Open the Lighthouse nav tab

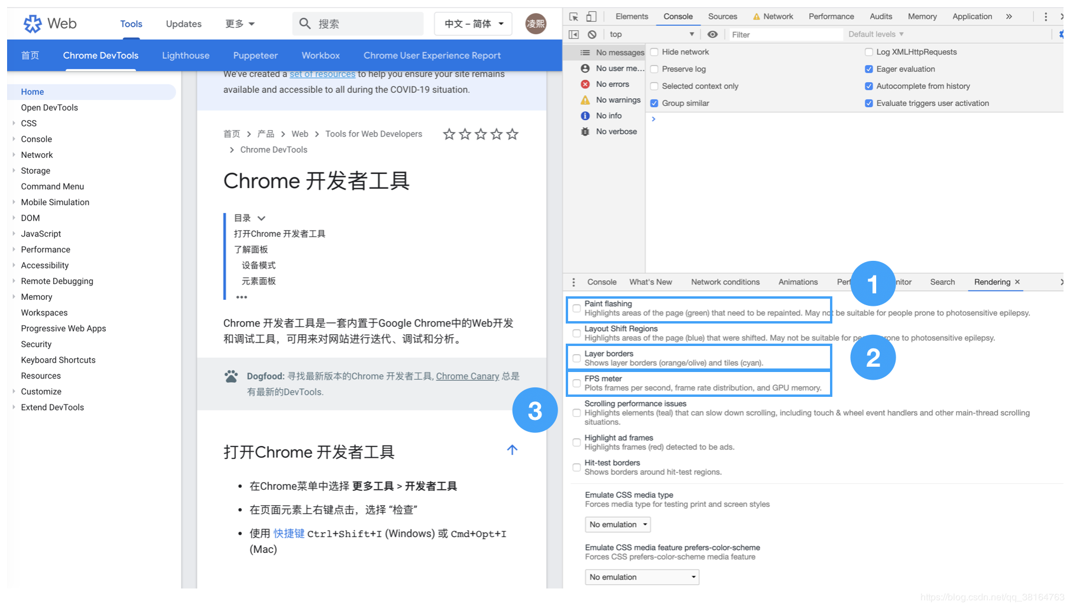[x=186, y=56]
